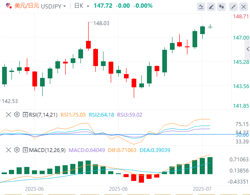Open the line chart type icon
Screen dimensions: 250x195
coord(201,7)
